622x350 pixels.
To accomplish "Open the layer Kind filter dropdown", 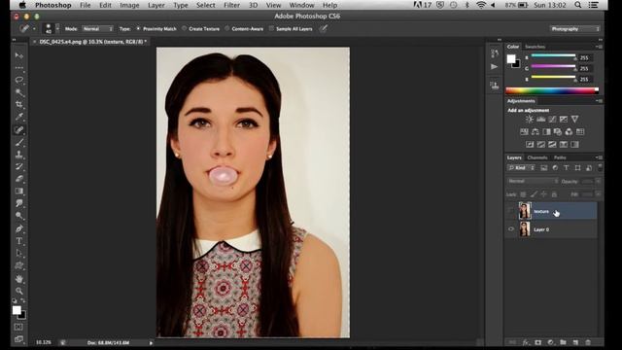I will pyautogui.click(x=521, y=168).
